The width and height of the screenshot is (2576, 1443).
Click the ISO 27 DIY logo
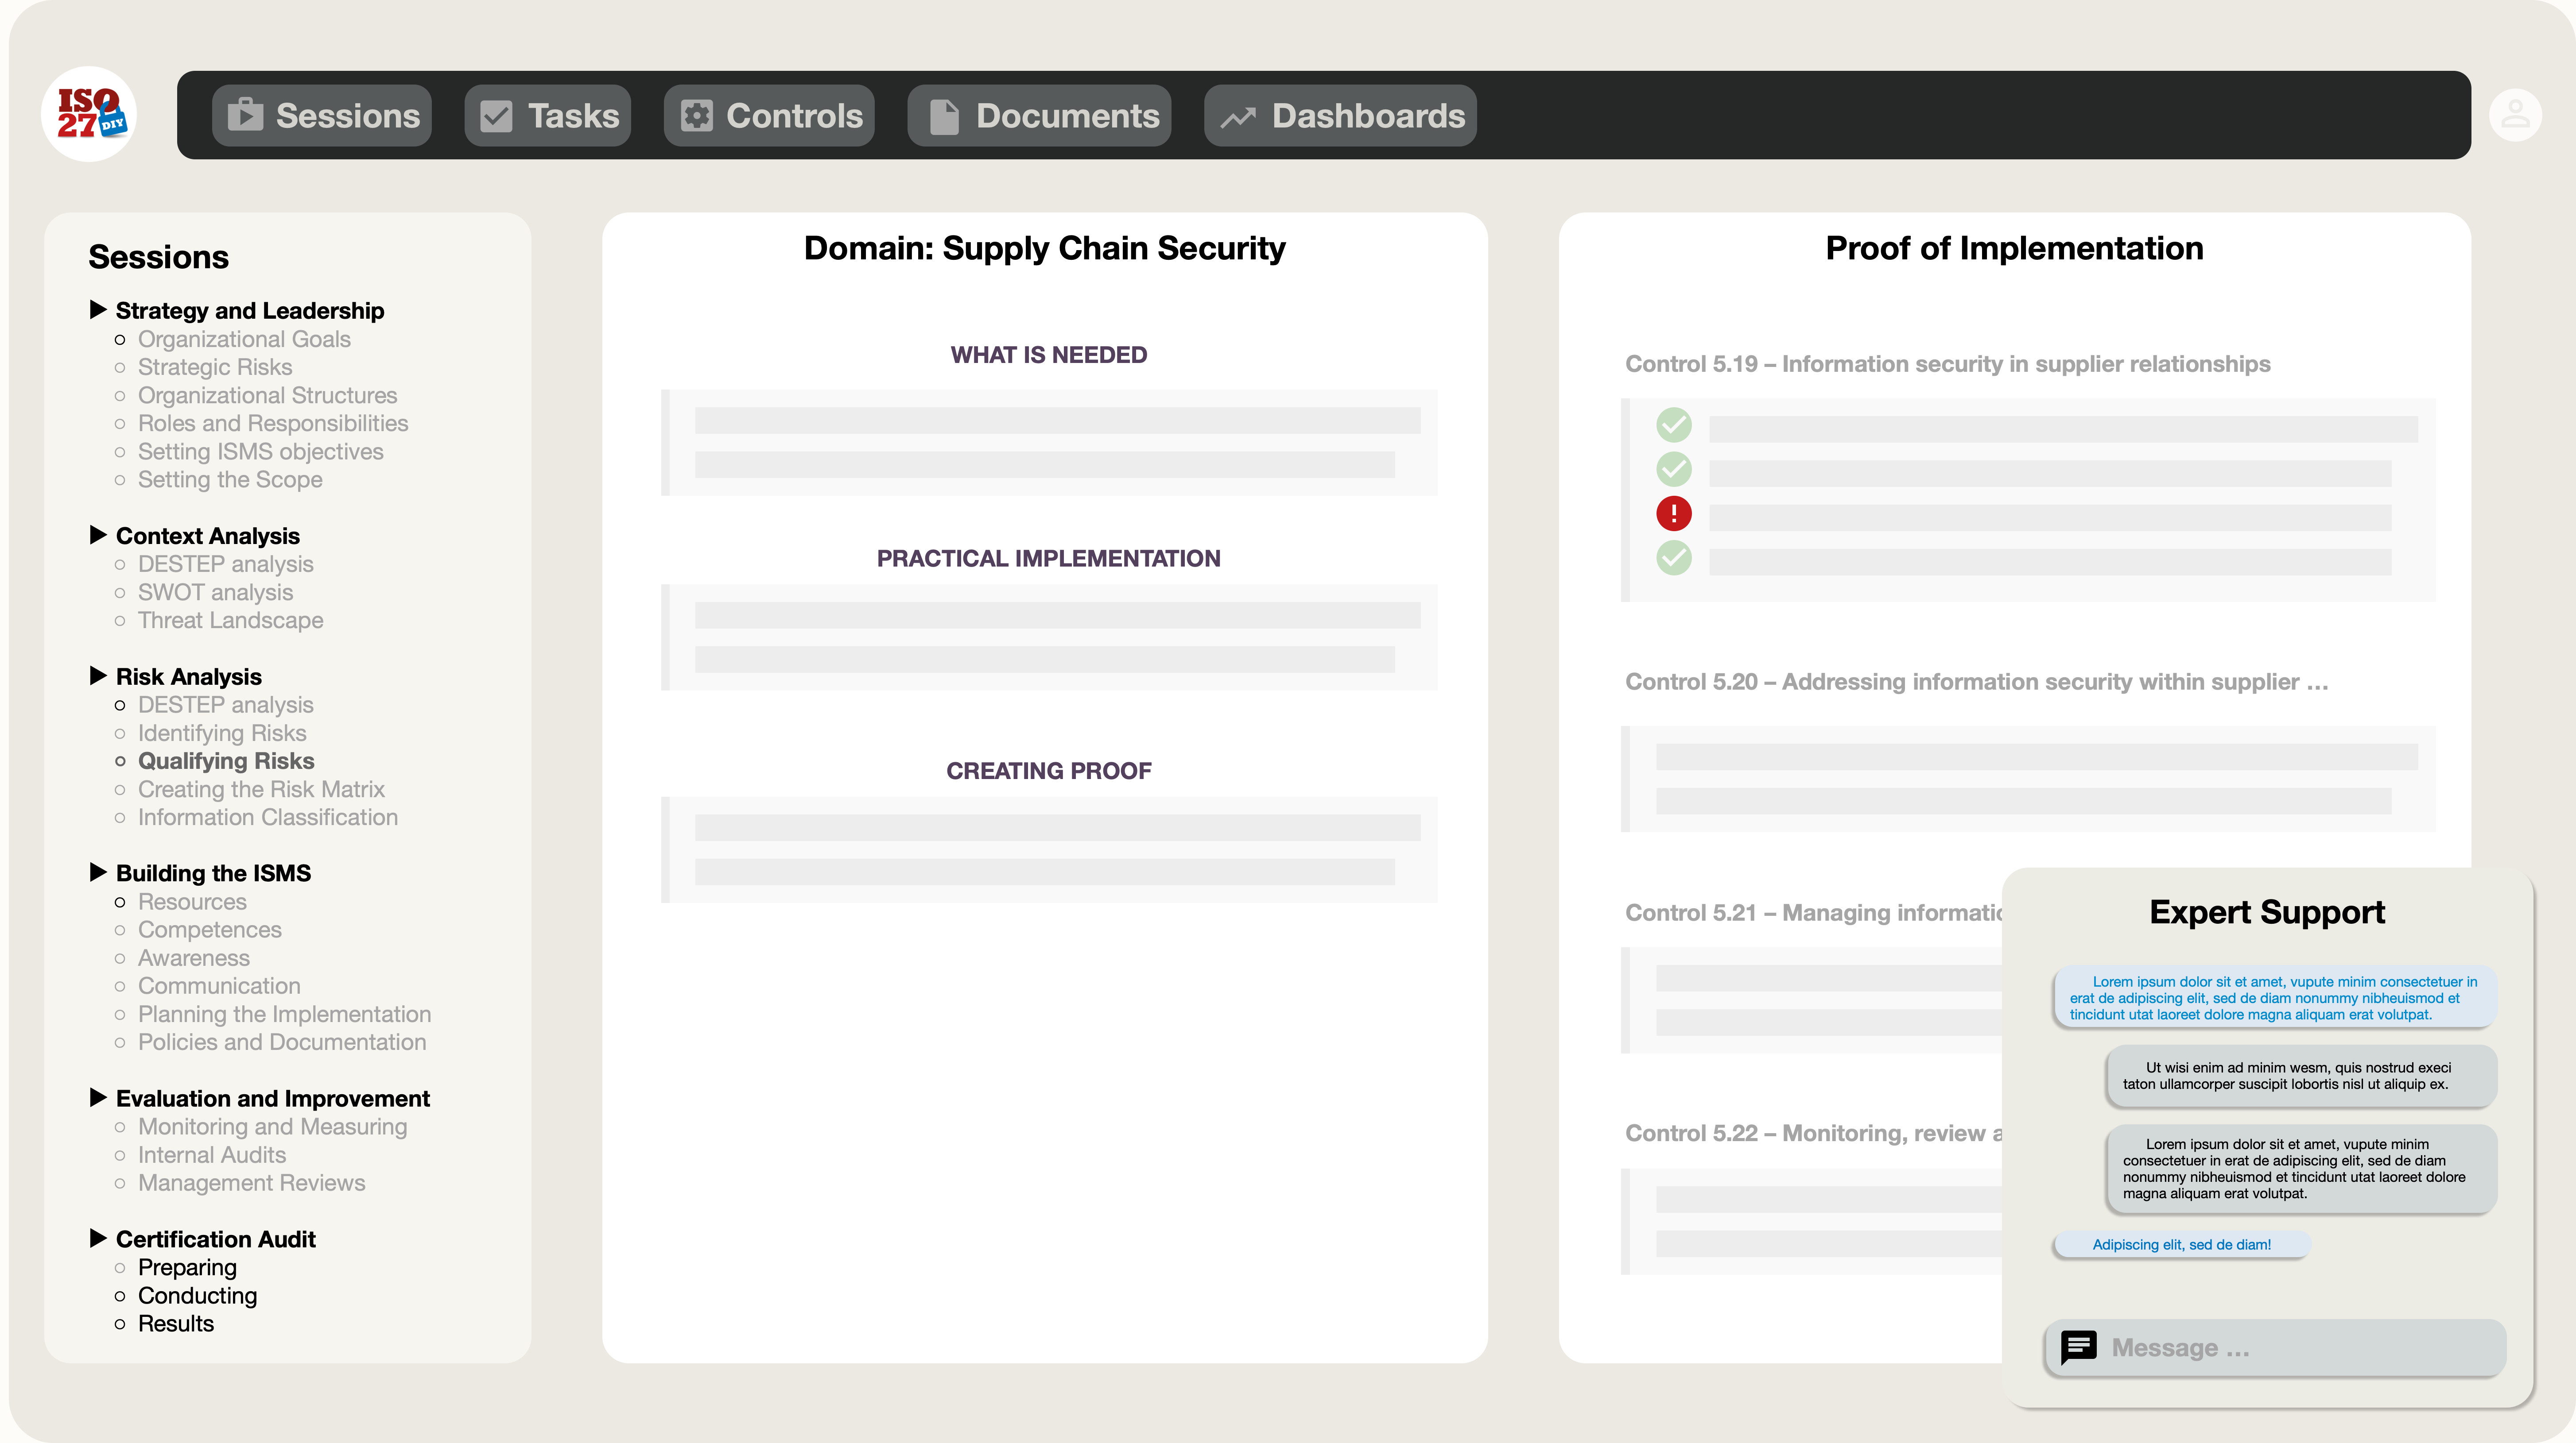90,114
